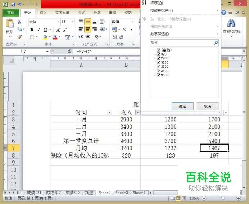Image resolution: width=249 pixels, height=204 pixels.
Task: Open the 收入 column filter dropdown
Action: point(138,112)
